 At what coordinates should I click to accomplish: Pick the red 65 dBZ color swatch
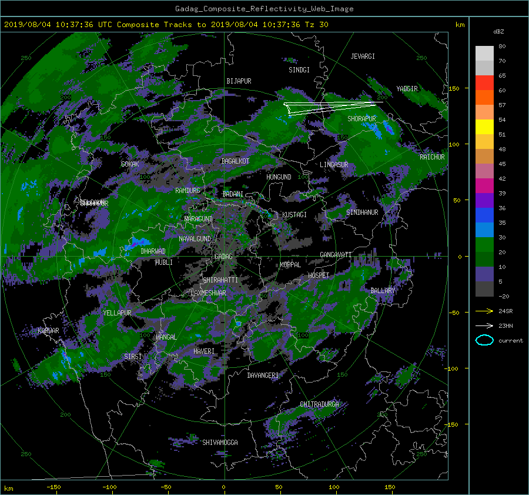pos(484,83)
